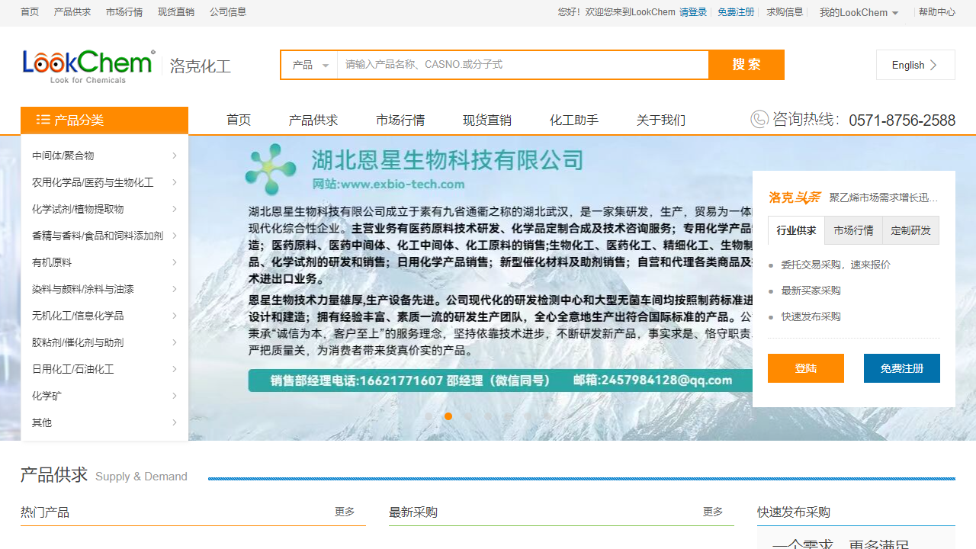This screenshot has width=976, height=549.
Task: Select 现货直销 in main navigation bar
Action: pyautogui.click(x=487, y=120)
